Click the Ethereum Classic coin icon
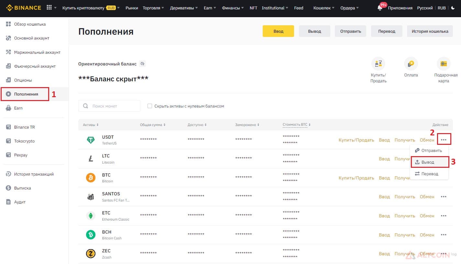 [x=91, y=216]
